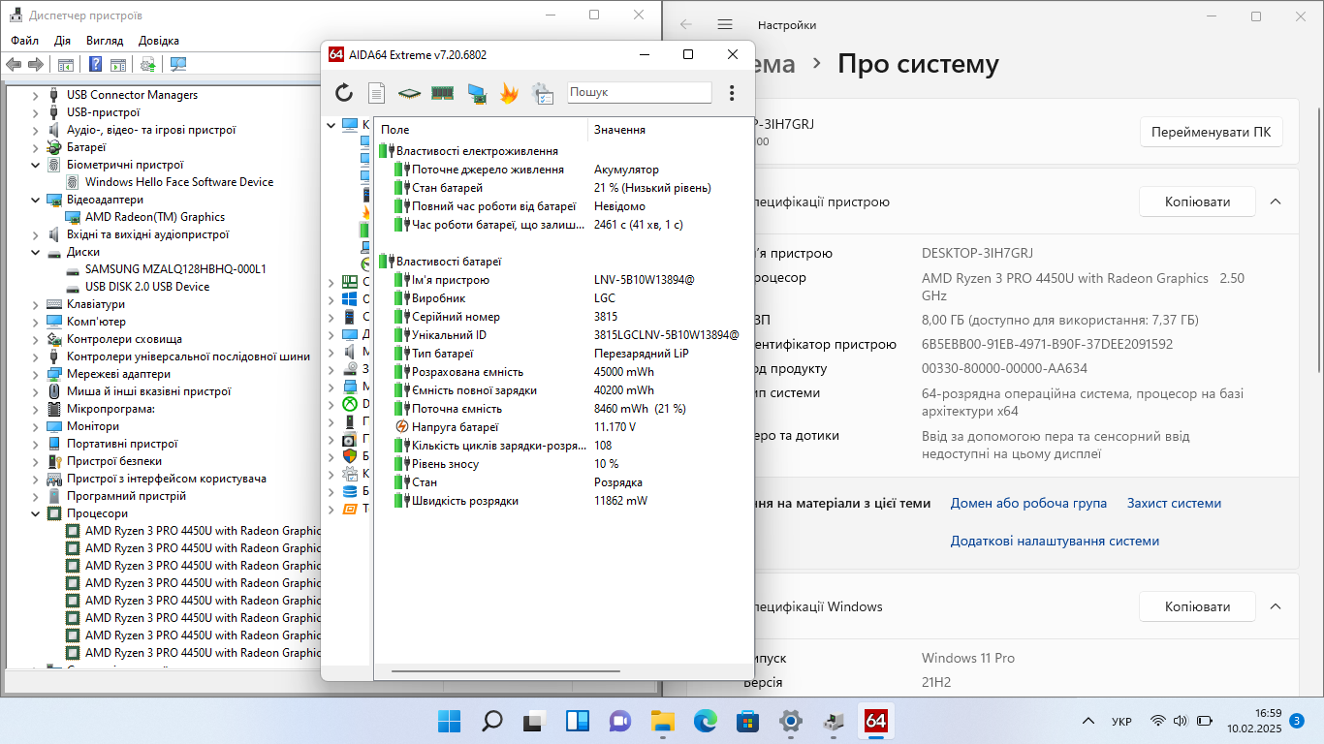This screenshot has height=744, width=1324.
Task: Open the RAM memory module icon in AIDA64
Action: [x=443, y=93]
